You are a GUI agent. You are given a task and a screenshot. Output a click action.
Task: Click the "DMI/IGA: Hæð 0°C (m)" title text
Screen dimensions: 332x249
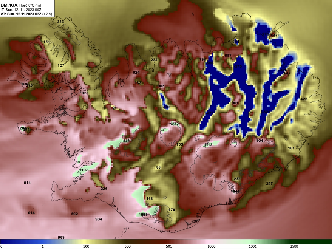21,5
